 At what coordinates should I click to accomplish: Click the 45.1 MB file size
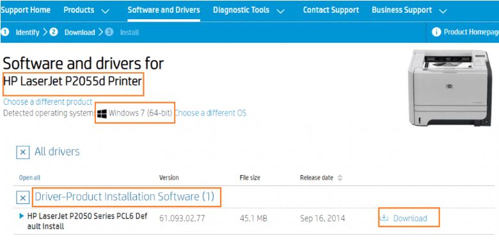(253, 219)
